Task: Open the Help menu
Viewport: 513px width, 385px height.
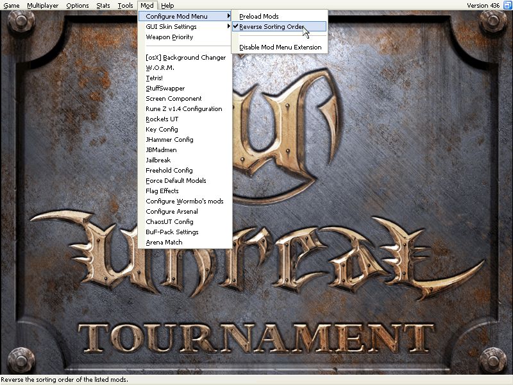Action: [x=167, y=5]
